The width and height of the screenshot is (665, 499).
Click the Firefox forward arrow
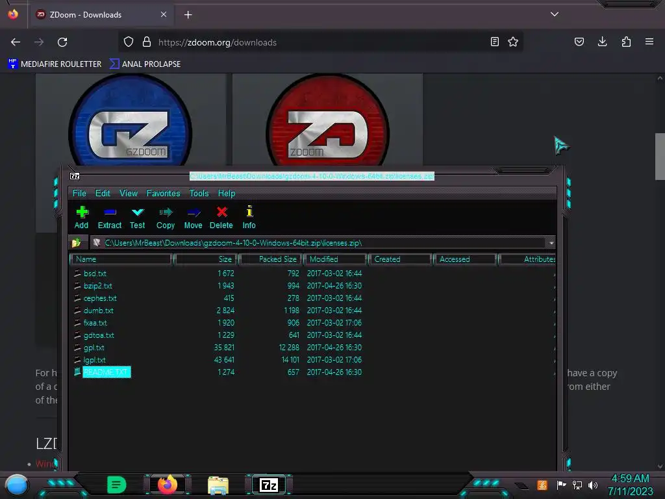pos(39,42)
